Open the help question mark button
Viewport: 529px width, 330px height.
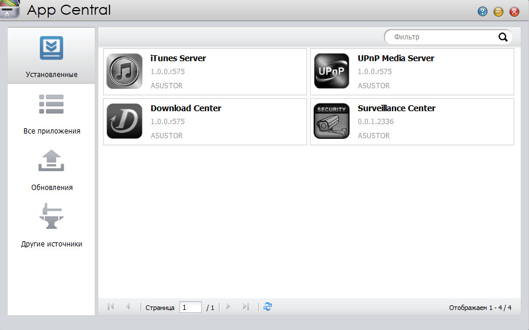(483, 11)
